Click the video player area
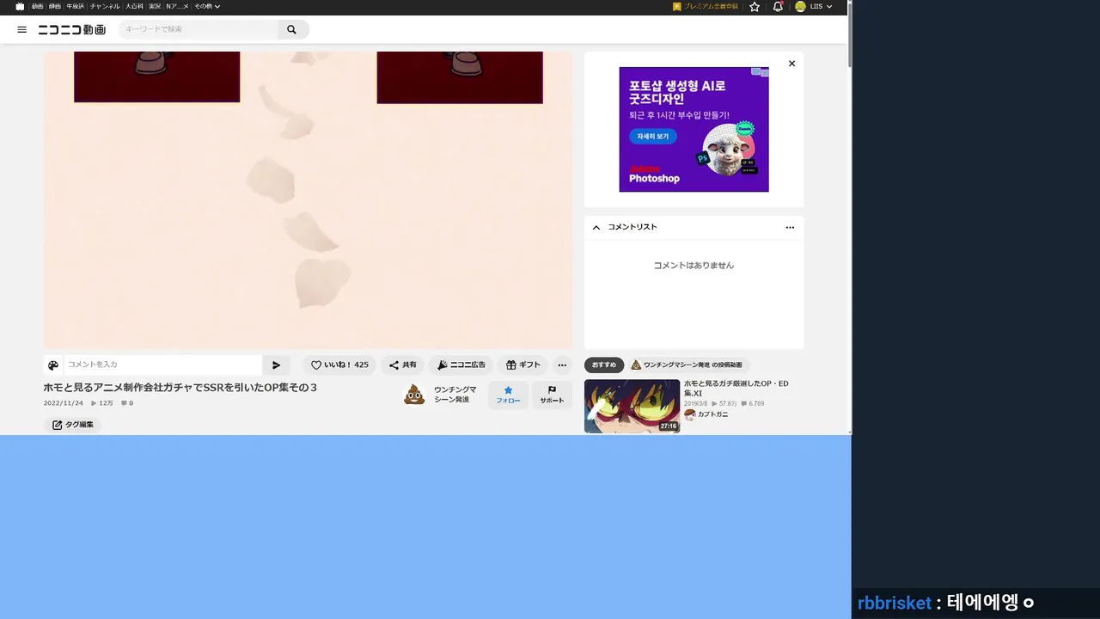This screenshot has width=1100, height=619. click(x=308, y=199)
